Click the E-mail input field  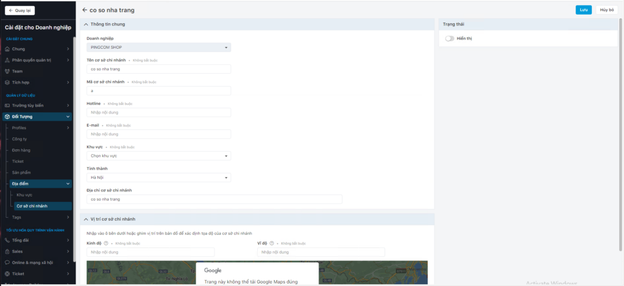(159, 134)
